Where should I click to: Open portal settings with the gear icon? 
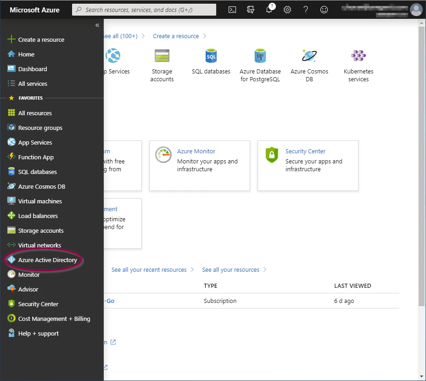tap(287, 9)
